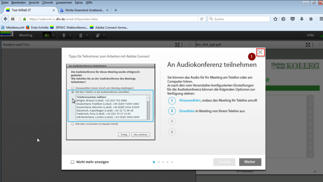Maximize the Kamera und Ton pod
323x182 pixels.
(177, 44)
